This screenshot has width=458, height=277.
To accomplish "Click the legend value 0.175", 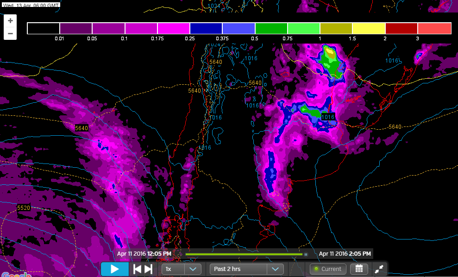I will pos(157,38).
